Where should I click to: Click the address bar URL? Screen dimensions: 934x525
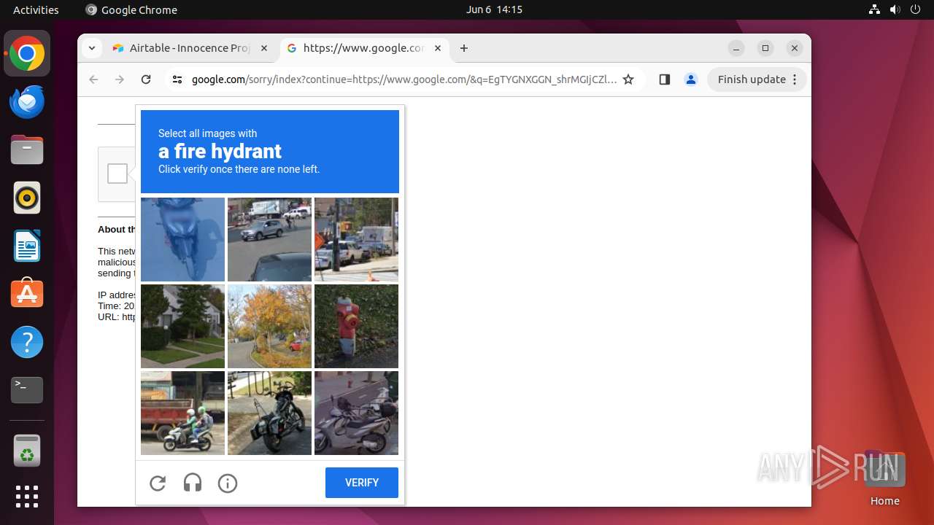pyautogui.click(x=404, y=79)
